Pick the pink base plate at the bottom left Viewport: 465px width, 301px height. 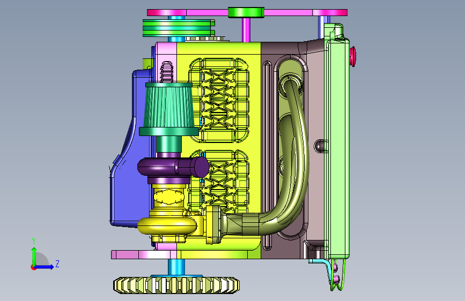pyautogui.click(x=144, y=254)
